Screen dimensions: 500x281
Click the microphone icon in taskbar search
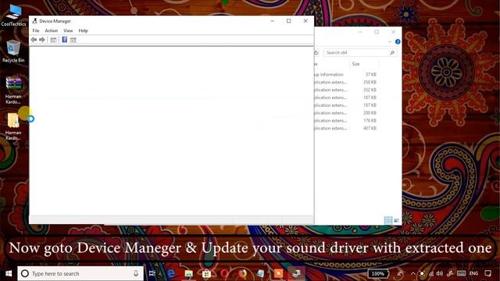pos(136,273)
